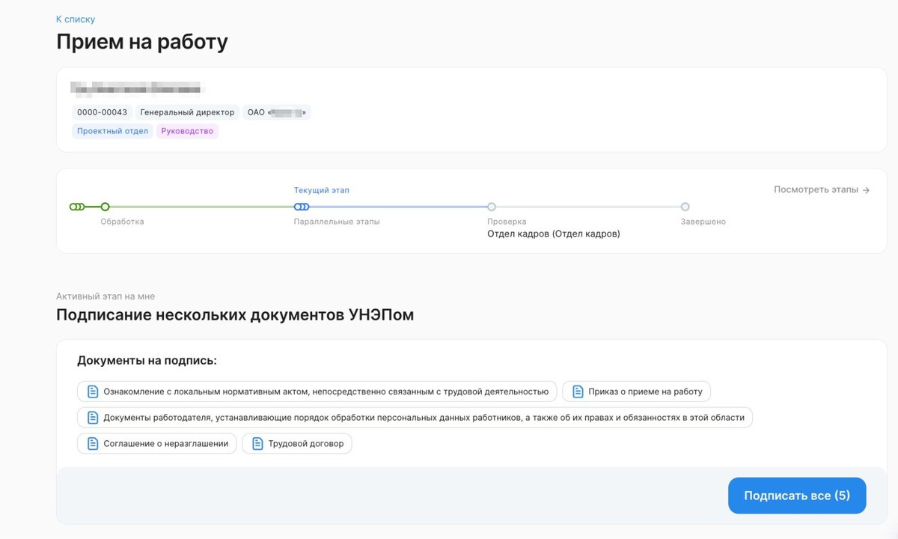Click the Генеральный директор position chip
This screenshot has height=539, width=898.
pyautogui.click(x=187, y=112)
